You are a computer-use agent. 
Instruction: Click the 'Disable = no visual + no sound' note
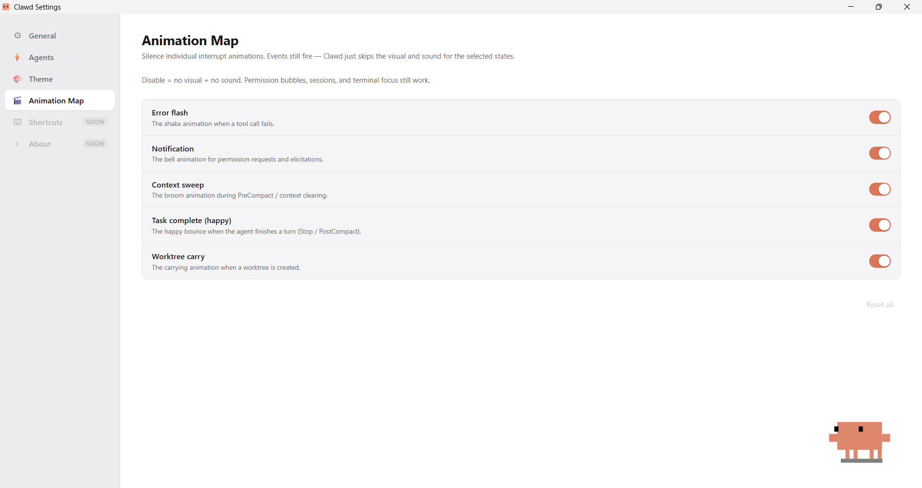point(285,80)
